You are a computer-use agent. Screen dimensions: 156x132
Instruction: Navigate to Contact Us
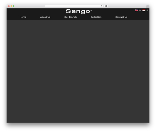coord(121,17)
